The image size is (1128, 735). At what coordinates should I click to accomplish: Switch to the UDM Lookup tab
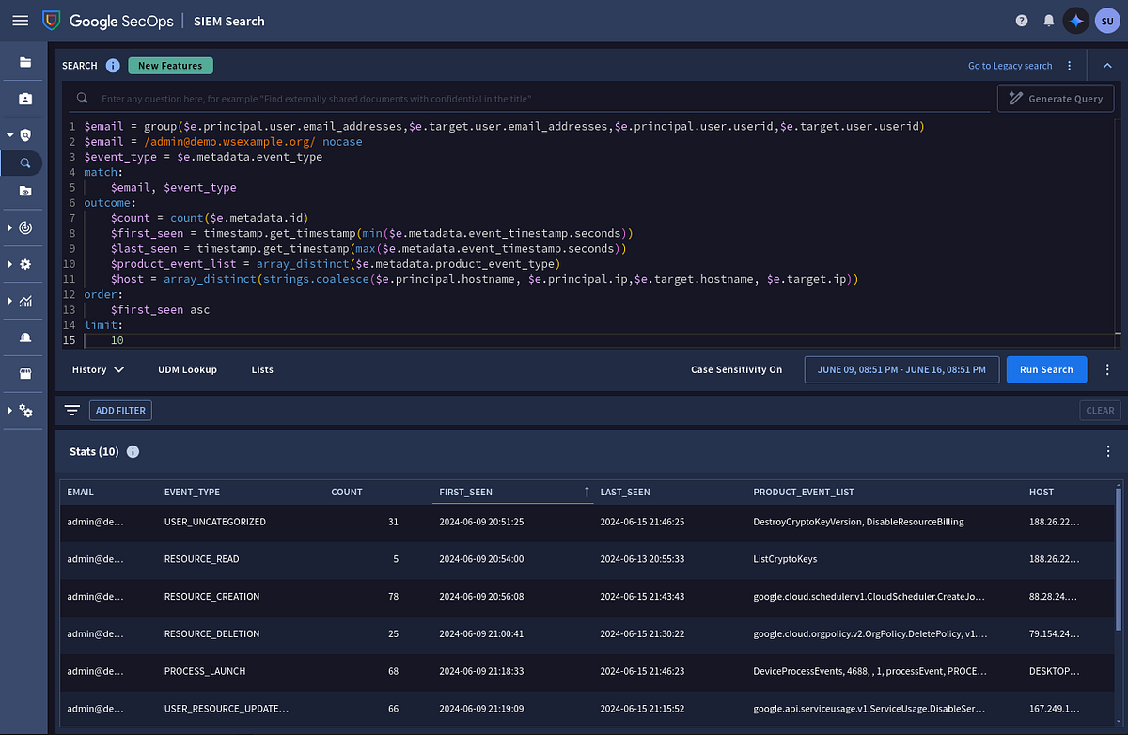(x=187, y=369)
